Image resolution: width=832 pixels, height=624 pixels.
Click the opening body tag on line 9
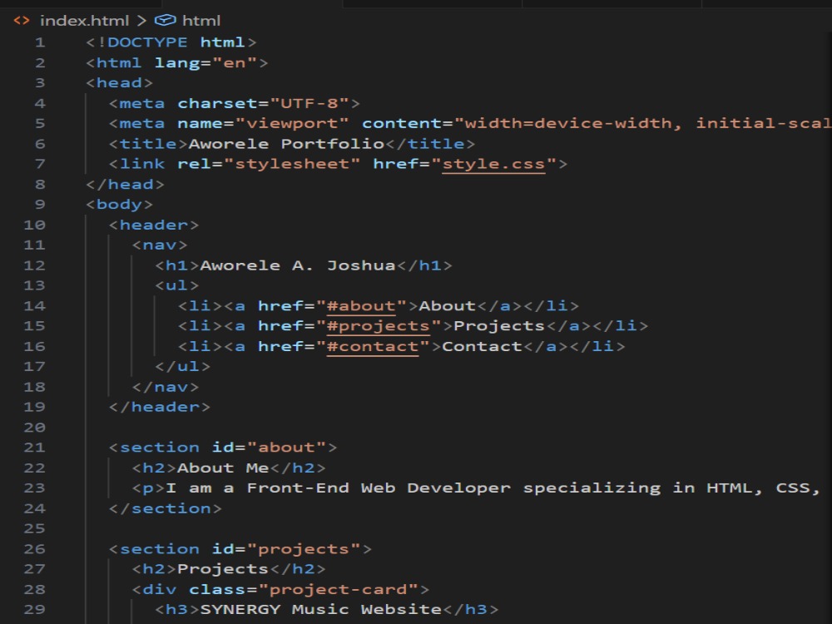pyautogui.click(x=119, y=205)
